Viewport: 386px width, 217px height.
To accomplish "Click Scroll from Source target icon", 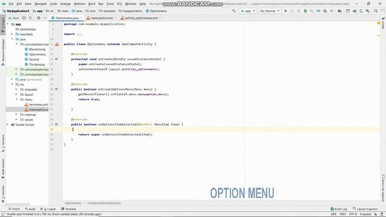I will point(24,18).
